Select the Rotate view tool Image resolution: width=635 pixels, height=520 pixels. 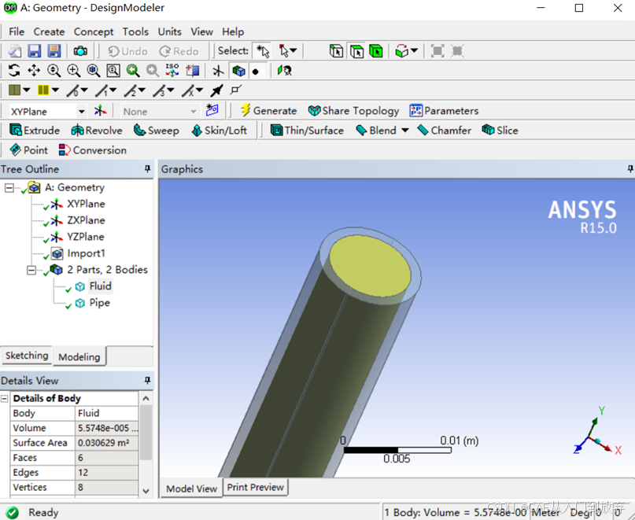click(14, 71)
